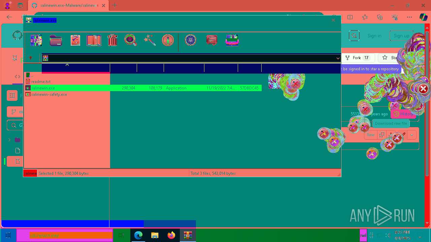Open the branch selector dropdown on GitHub
This screenshot has height=242, width=431.
coord(15,112)
